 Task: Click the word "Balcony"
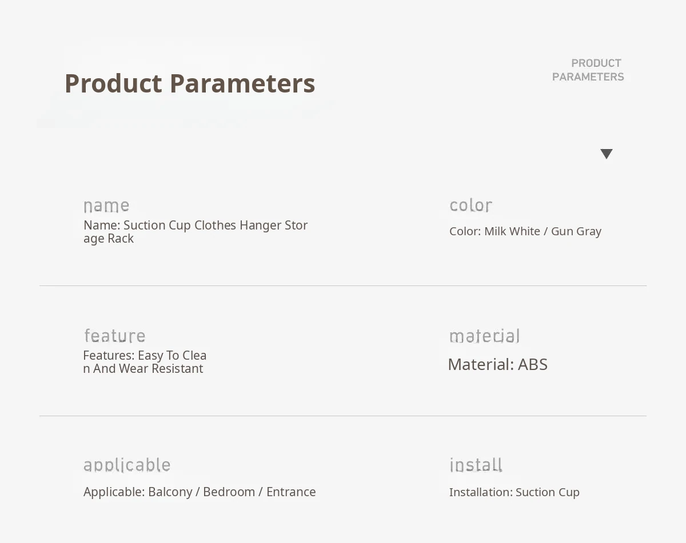coord(170,492)
